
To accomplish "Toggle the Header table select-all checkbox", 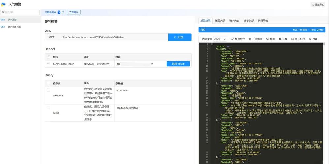I will click(48, 57).
